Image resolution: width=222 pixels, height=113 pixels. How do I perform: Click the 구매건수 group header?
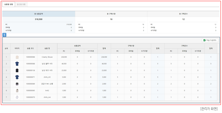(184, 46)
